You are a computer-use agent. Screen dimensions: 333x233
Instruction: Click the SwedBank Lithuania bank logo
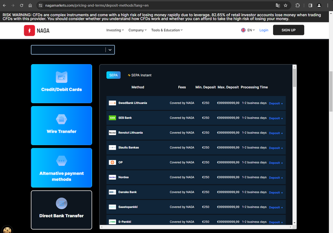click(112, 103)
